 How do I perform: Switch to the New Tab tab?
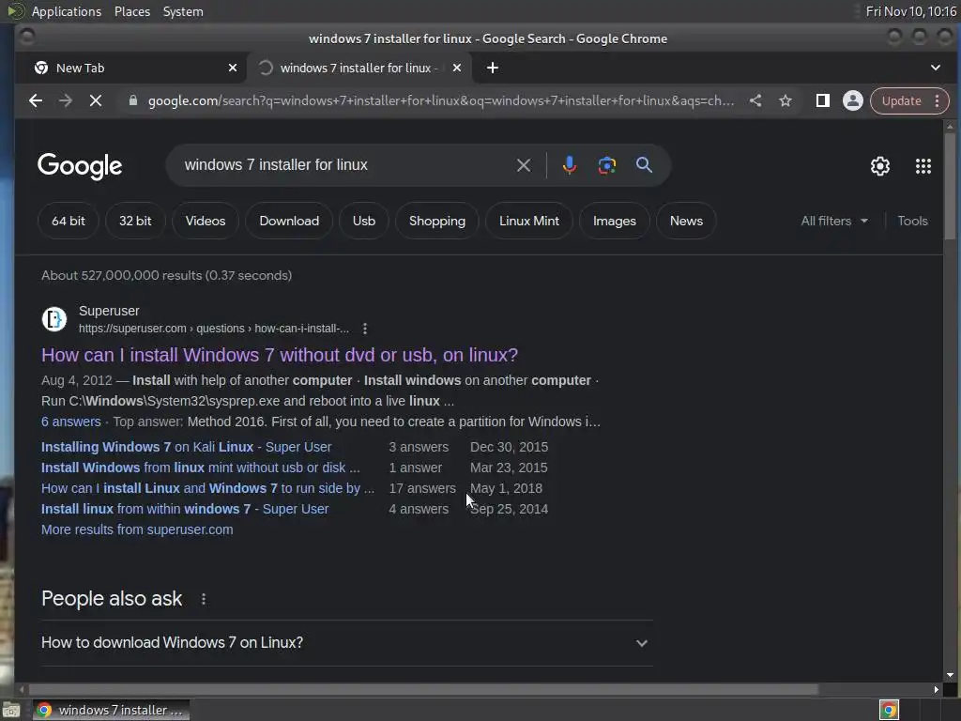tap(130, 68)
